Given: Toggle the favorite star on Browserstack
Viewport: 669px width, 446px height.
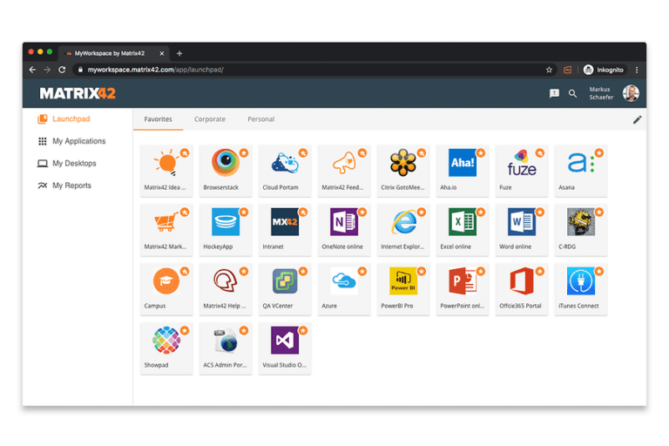Looking at the screenshot, I should tap(244, 152).
